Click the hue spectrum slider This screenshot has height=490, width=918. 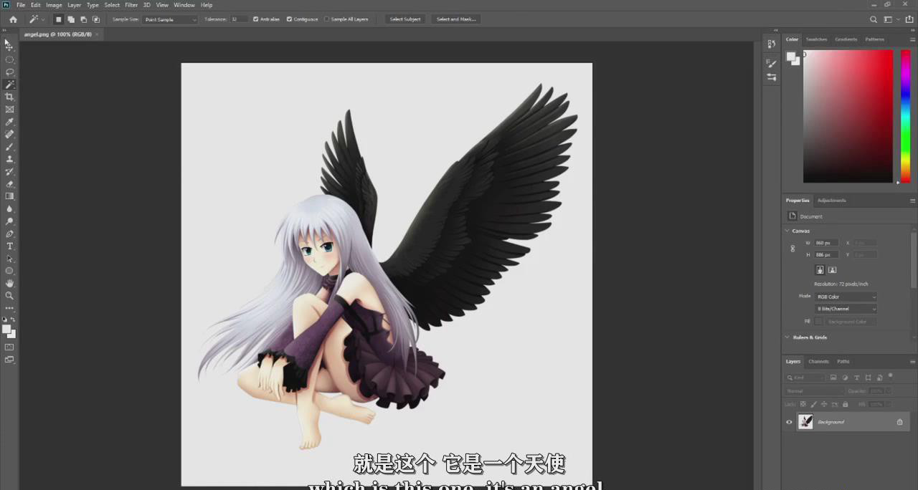(x=905, y=116)
